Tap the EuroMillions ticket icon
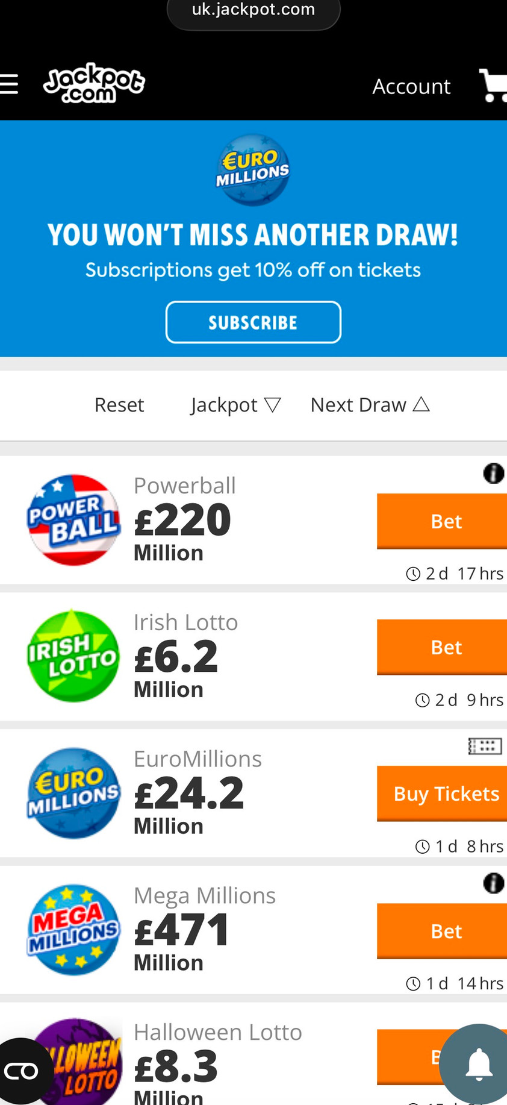The height and width of the screenshot is (1105, 507). coord(485,747)
